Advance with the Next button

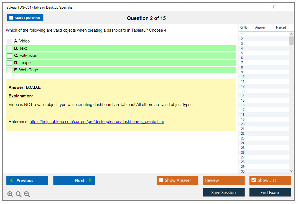74,180
